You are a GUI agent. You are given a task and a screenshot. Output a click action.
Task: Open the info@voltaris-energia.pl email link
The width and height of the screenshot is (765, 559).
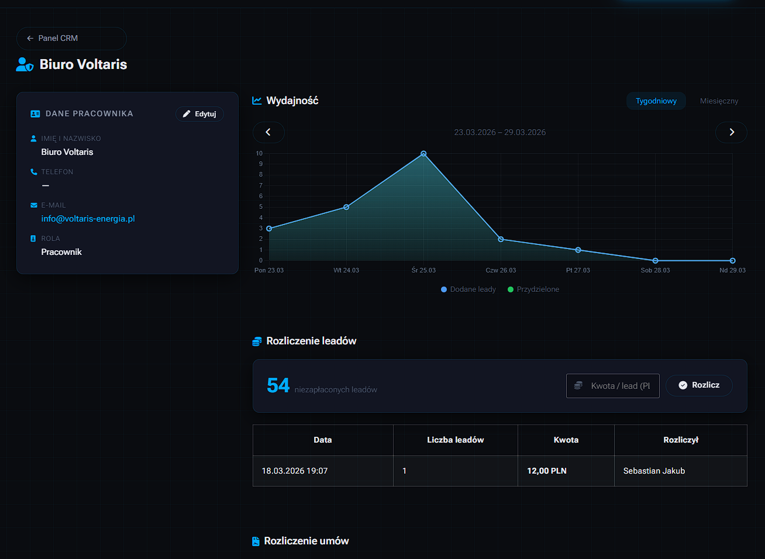[88, 219]
